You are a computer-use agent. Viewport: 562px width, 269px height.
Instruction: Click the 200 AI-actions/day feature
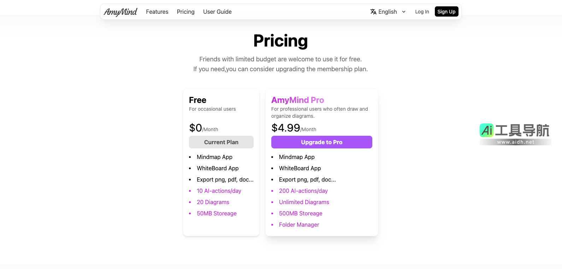(x=303, y=191)
